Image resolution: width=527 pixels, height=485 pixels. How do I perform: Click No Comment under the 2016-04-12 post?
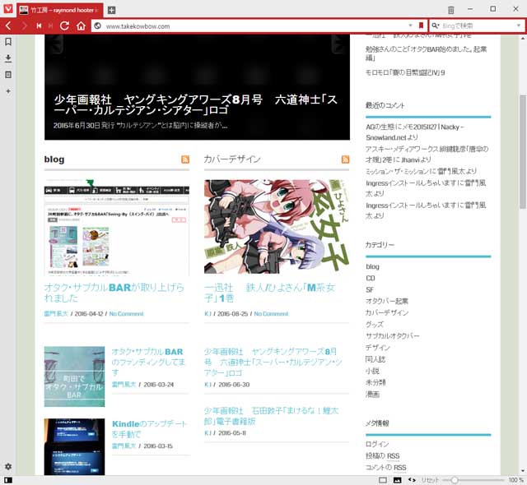pyautogui.click(x=126, y=314)
